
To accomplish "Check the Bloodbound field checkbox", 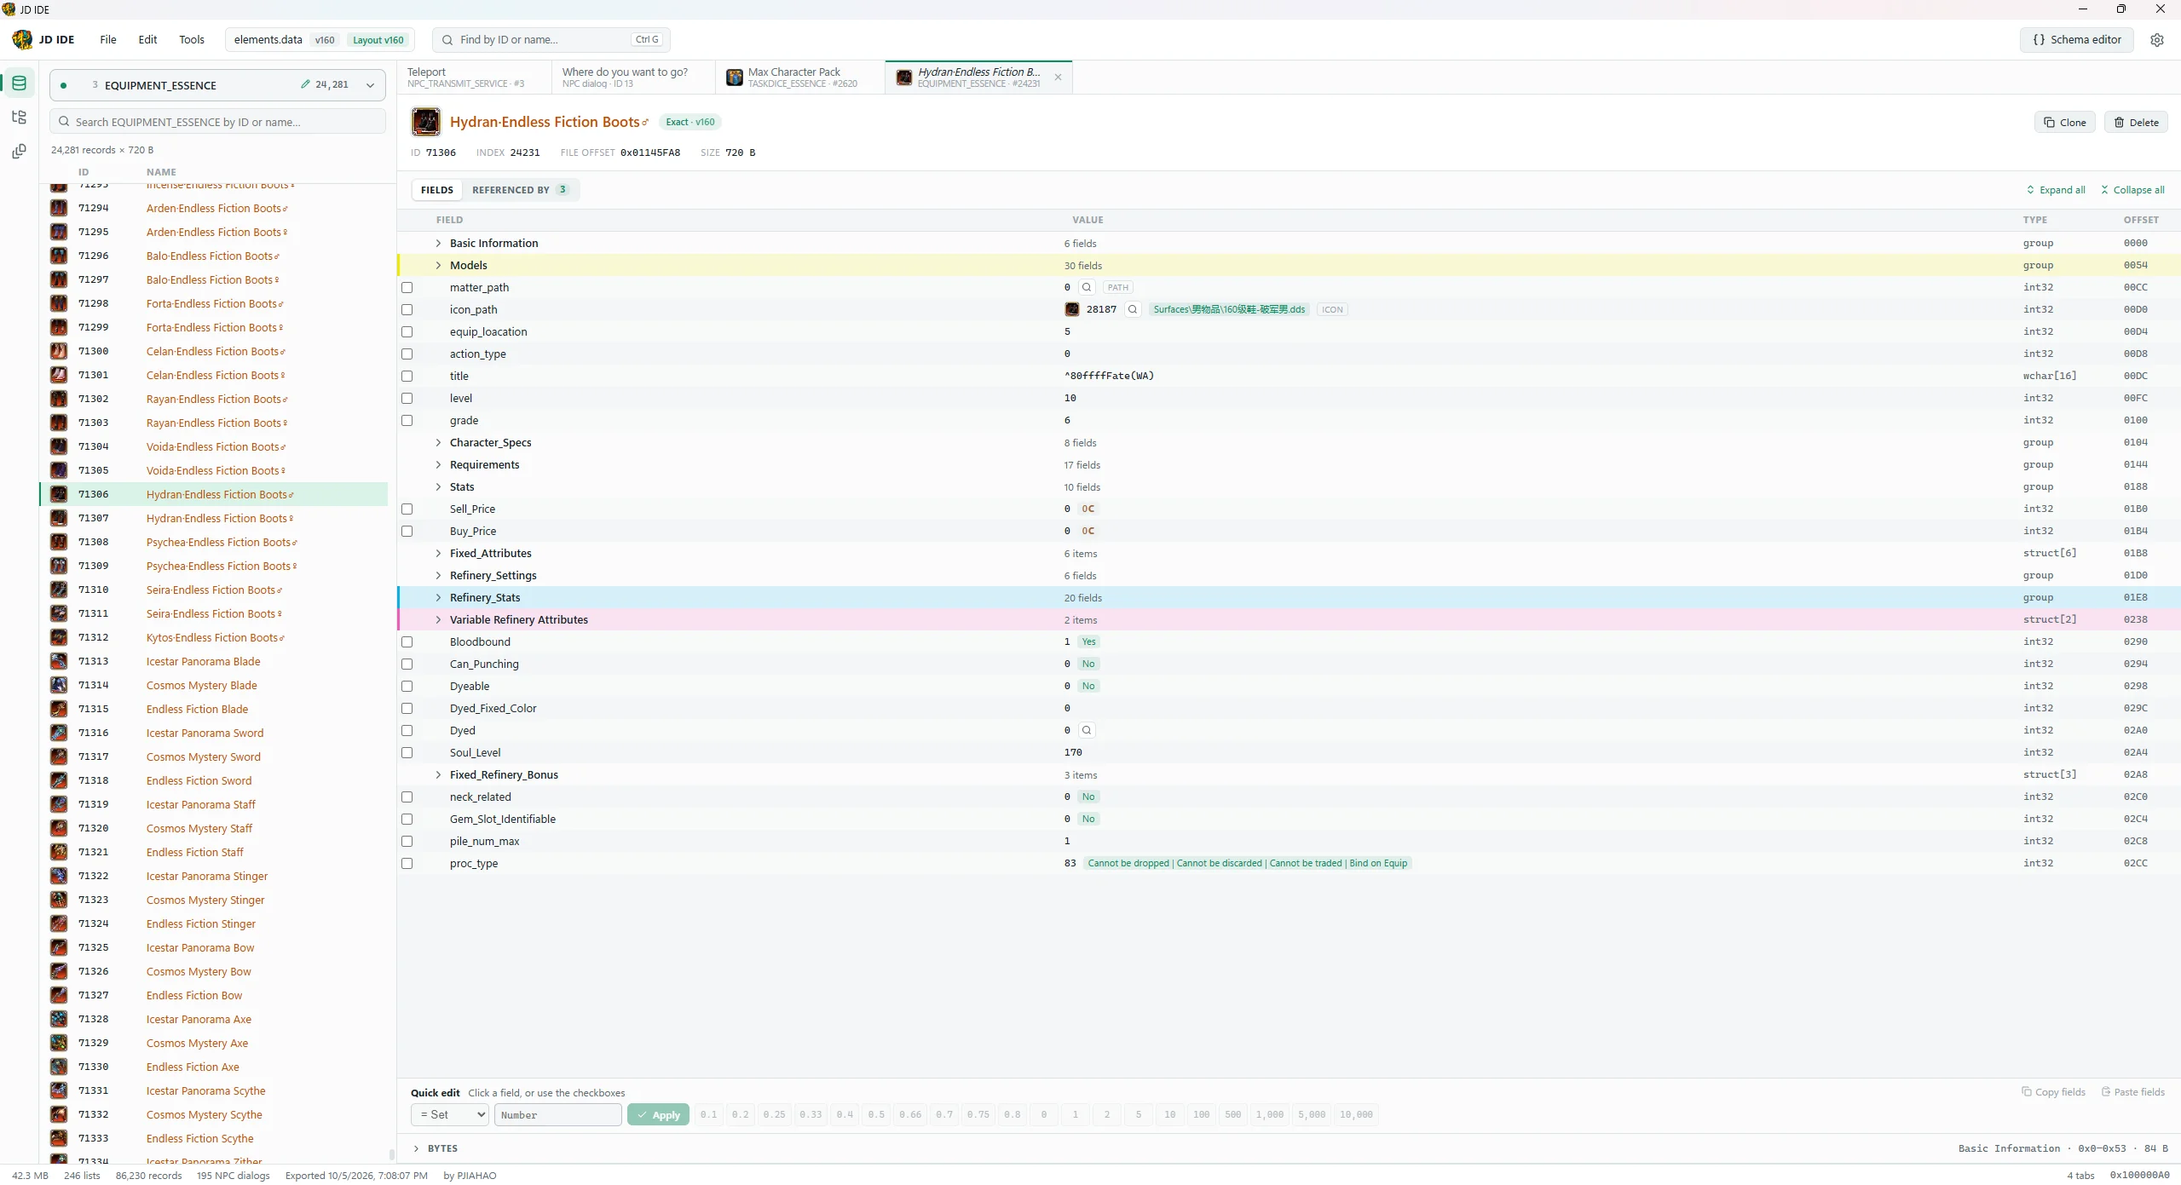I will [x=407, y=642].
